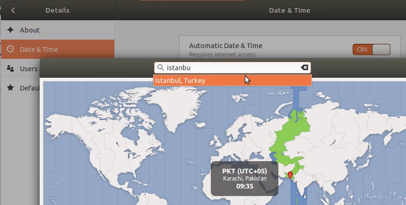Click the Automatic Date & Time label
This screenshot has height=205, width=406.
(x=225, y=46)
